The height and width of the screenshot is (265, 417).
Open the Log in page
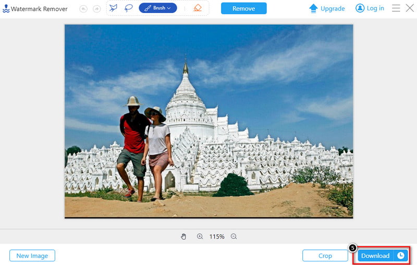point(370,8)
